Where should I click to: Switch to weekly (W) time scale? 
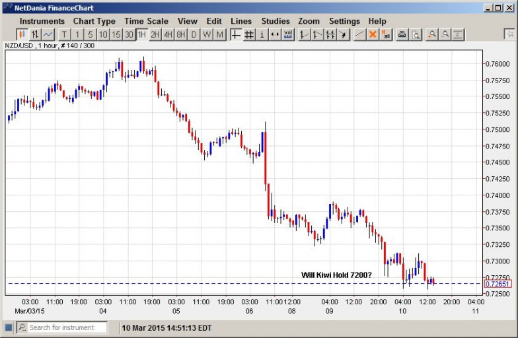click(x=207, y=34)
